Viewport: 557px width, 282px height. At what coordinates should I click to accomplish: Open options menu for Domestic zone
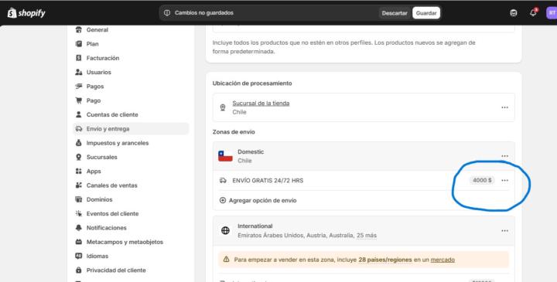(x=504, y=156)
